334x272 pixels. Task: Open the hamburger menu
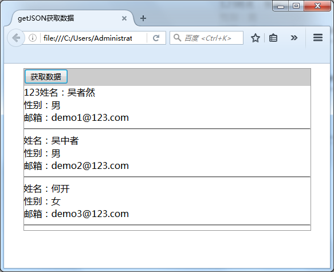point(318,38)
